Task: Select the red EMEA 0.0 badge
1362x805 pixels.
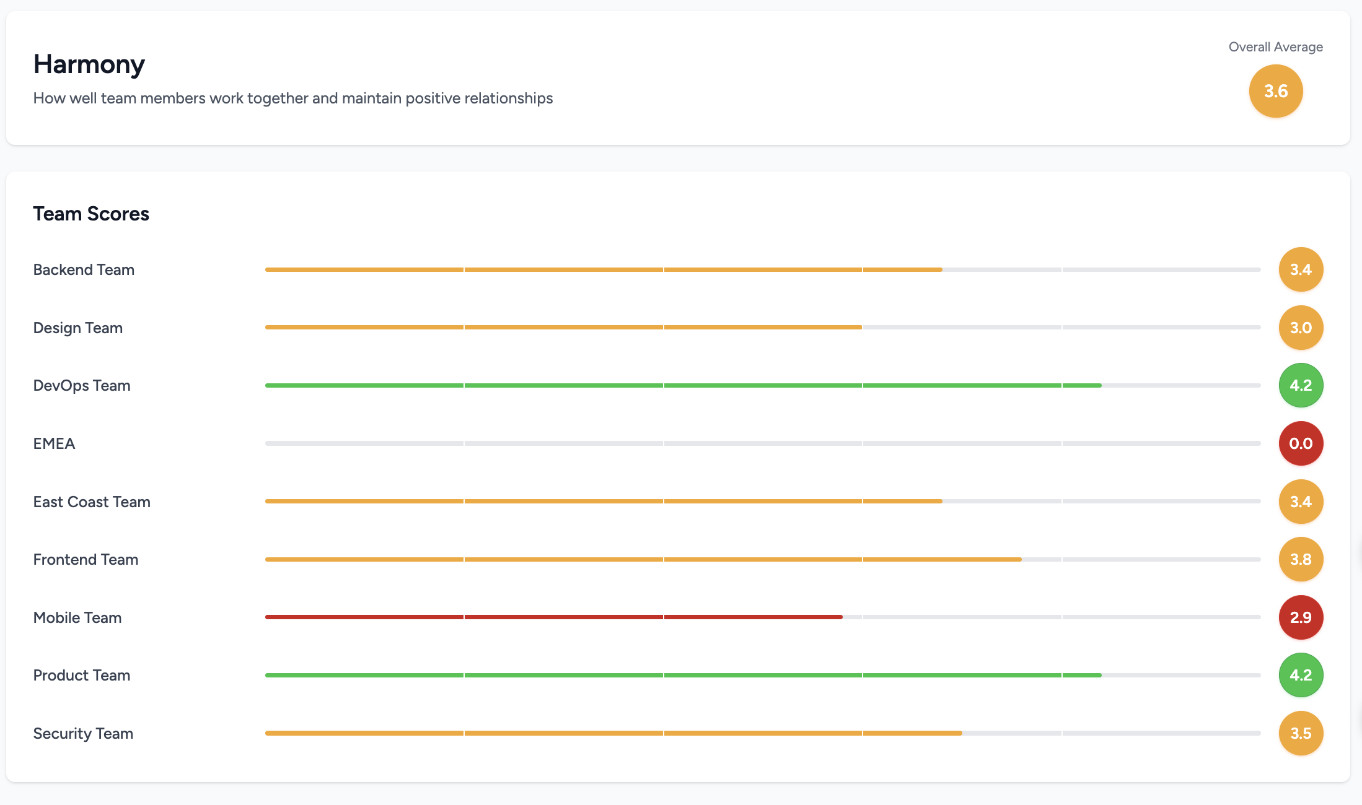Action: tap(1301, 443)
